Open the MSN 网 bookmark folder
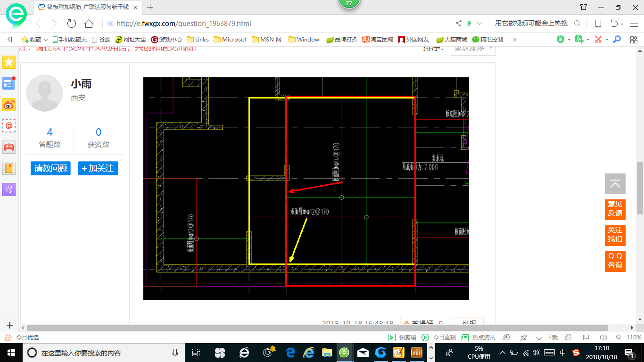Screen dimensions: 644x362 pyautogui.click(x=266, y=40)
